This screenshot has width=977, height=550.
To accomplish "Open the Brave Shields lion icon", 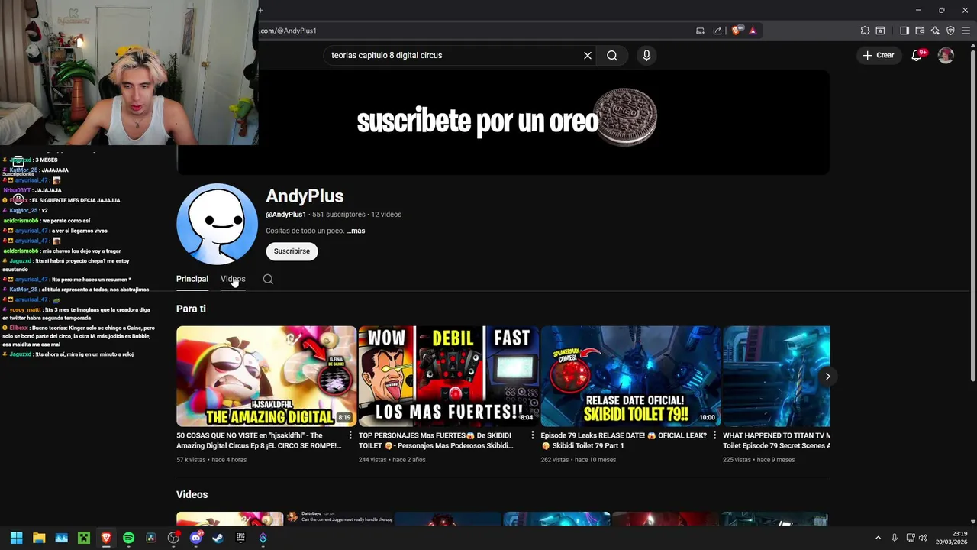I will pos(736,31).
